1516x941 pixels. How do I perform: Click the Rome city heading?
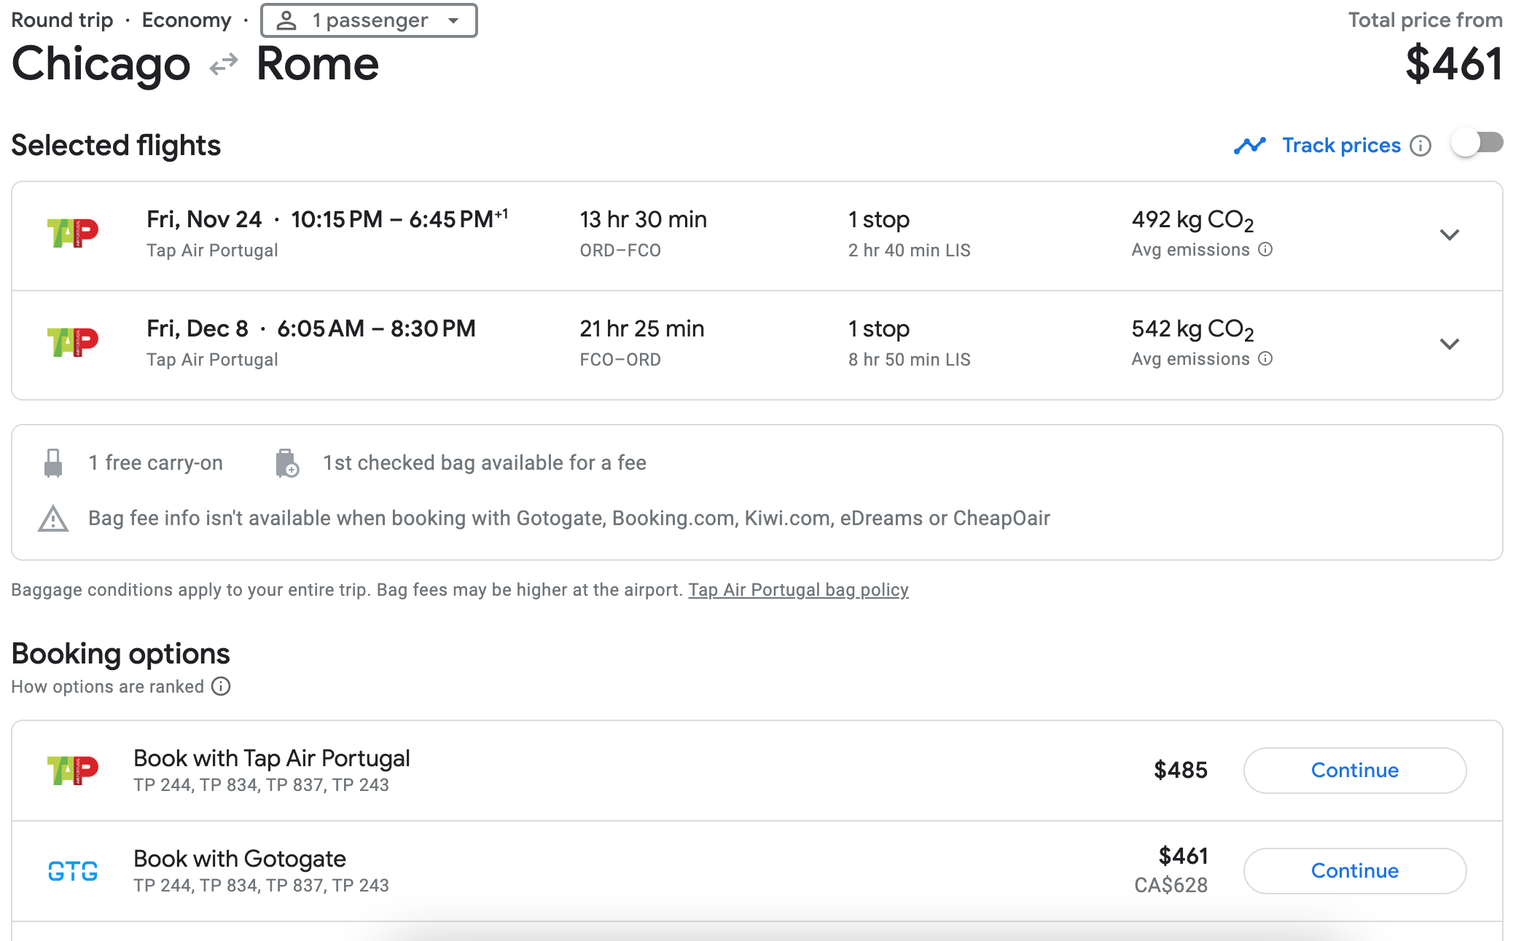pyautogui.click(x=318, y=64)
